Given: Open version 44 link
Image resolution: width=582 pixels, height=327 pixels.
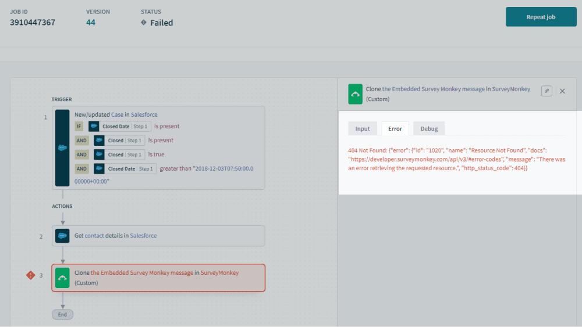Looking at the screenshot, I should point(91,23).
